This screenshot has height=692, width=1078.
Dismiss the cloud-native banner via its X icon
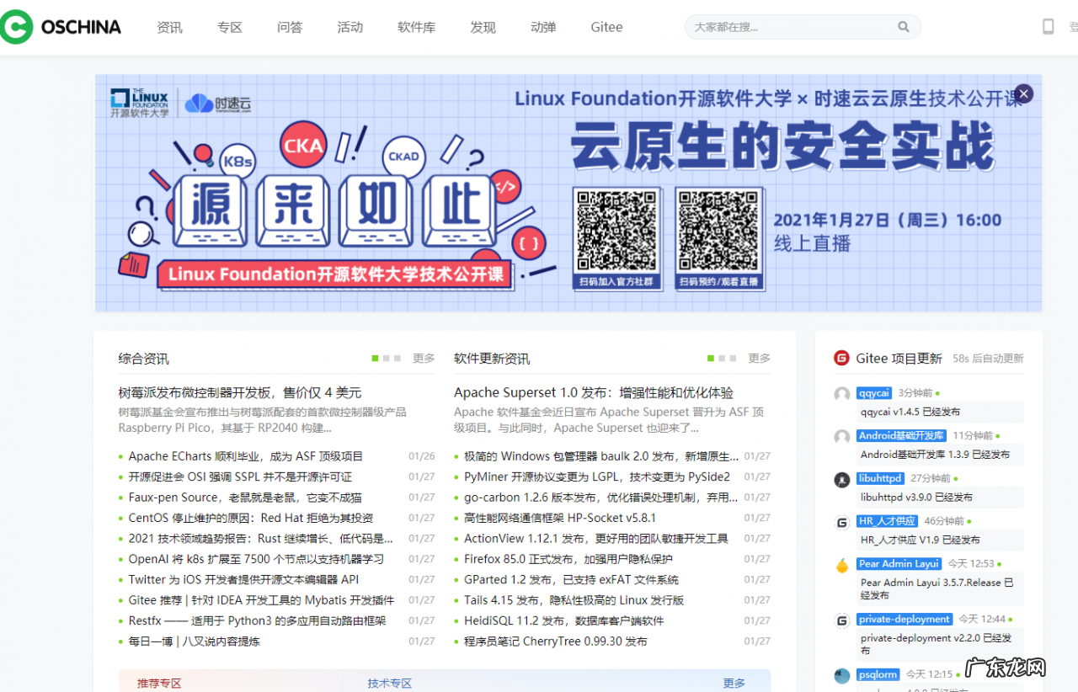tap(1023, 93)
